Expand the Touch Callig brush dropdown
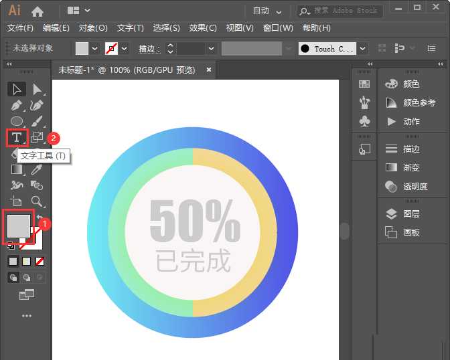Image resolution: width=450 pixels, height=360 pixels. pyautogui.click(x=362, y=49)
